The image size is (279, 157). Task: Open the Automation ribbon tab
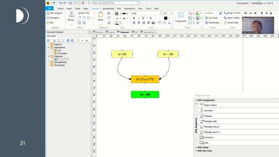(129, 9)
